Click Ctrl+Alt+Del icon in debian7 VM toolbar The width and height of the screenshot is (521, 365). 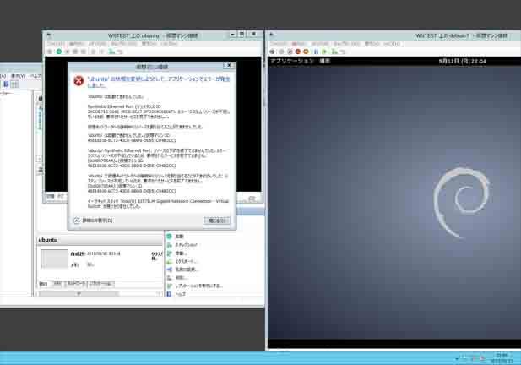272,52
